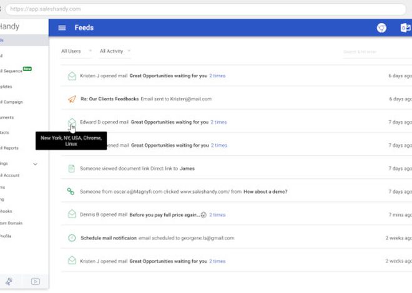This screenshot has width=412, height=293.
Task: Click Before you pay full price again subject
Action: click(x=165, y=215)
